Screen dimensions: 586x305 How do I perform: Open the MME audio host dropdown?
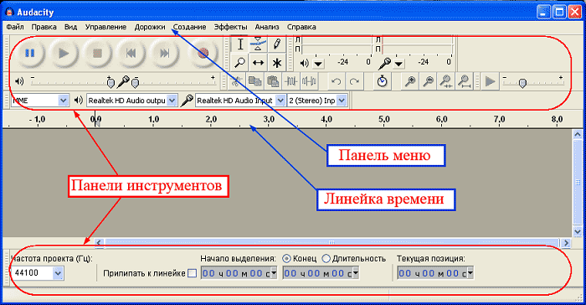click(63, 101)
